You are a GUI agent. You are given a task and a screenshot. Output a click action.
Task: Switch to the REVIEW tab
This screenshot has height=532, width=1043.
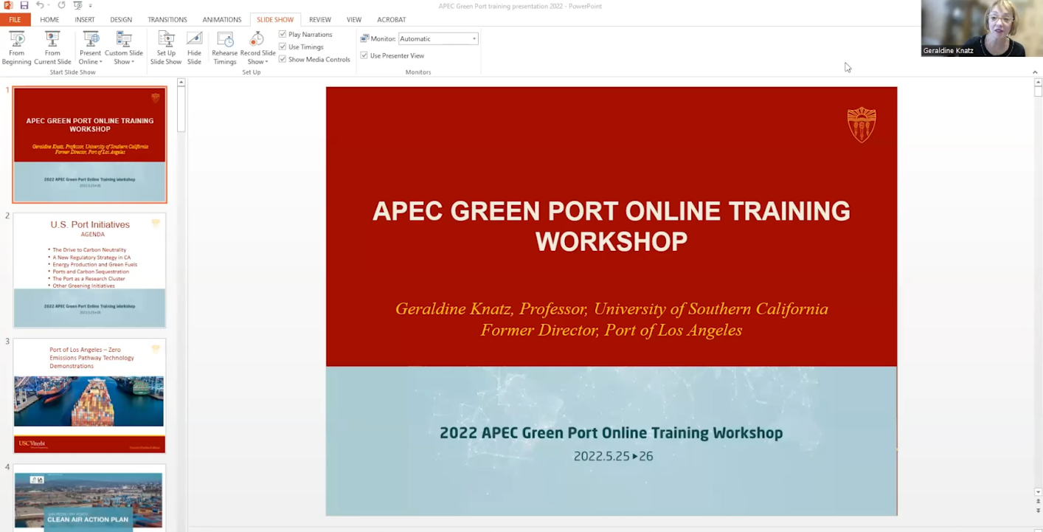(x=320, y=20)
